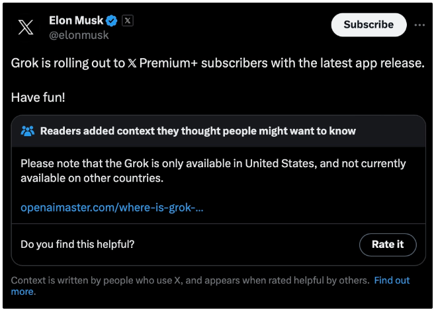Click the 'Readers added context' header
The width and height of the screenshot is (434, 310).
(x=198, y=131)
